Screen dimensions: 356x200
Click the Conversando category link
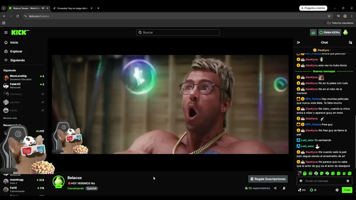pyautogui.click(x=76, y=188)
